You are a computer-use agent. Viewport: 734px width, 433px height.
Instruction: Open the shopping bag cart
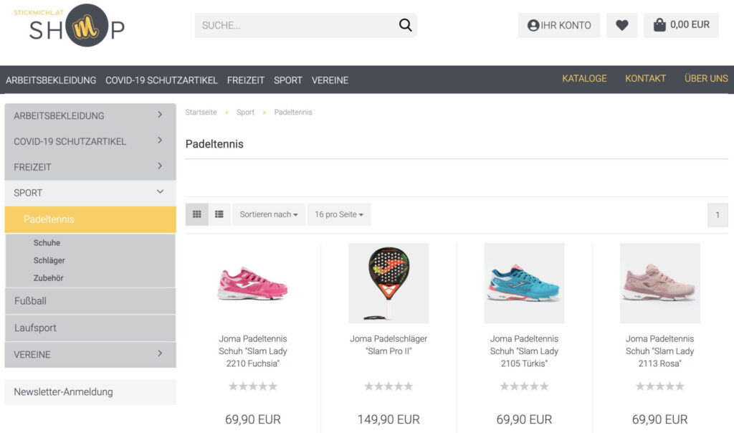[x=681, y=25]
